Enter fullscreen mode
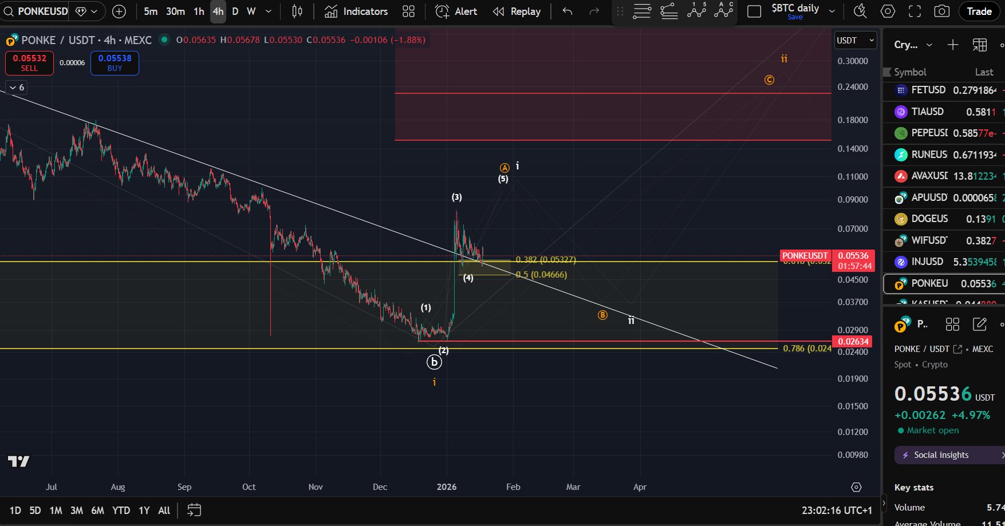1005x526 pixels. tap(915, 11)
